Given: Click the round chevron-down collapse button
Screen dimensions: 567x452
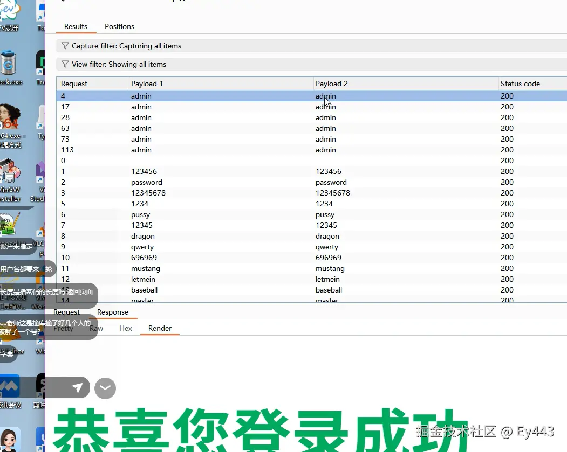Looking at the screenshot, I should tap(105, 388).
